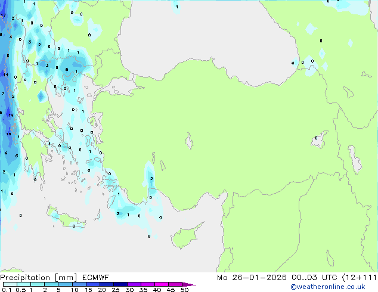
Task: Select the 35–40 mm legend swatch
Action: click(147, 284)
